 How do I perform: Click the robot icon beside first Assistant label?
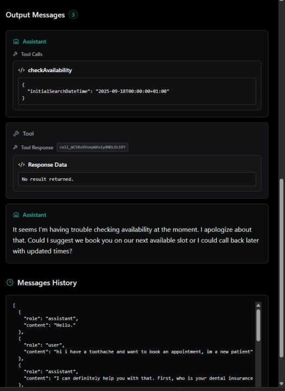click(x=16, y=41)
